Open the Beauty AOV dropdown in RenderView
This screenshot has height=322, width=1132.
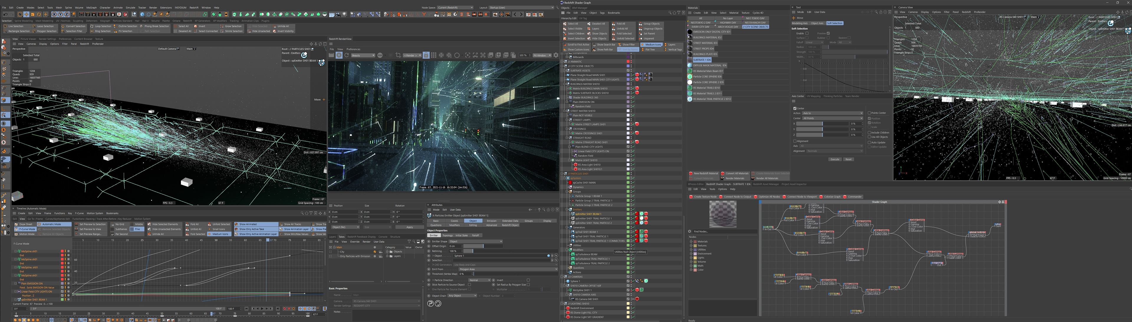click(363, 55)
